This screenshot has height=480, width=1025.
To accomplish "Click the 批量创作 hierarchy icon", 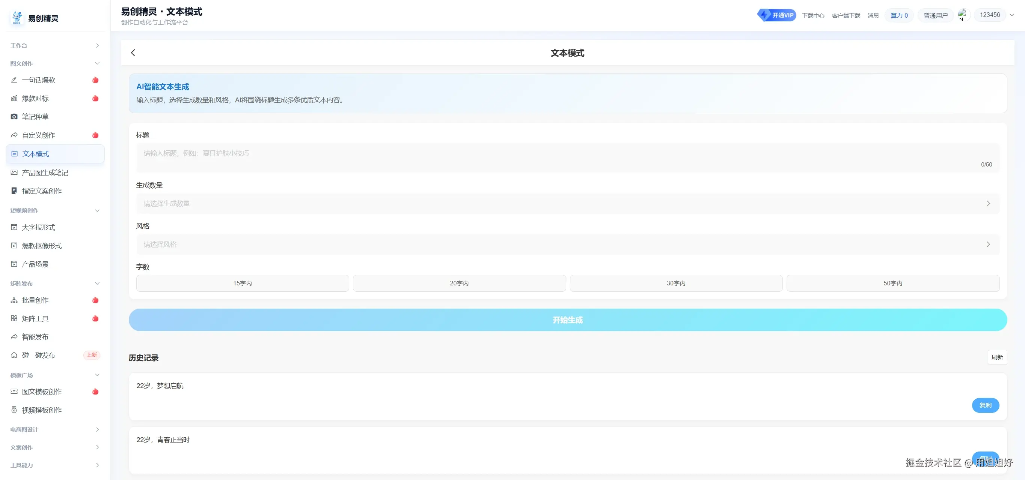I will 14,300.
